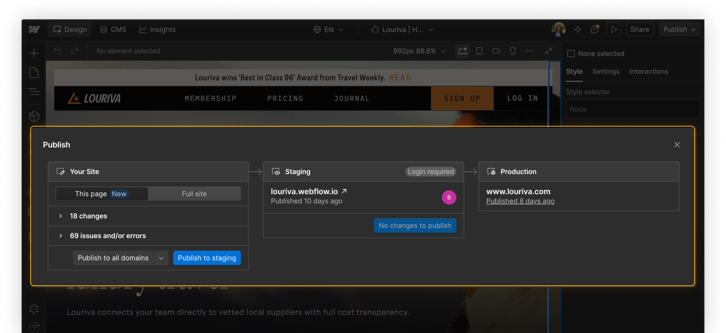Click the louriva.webflow.io staging domain

click(304, 191)
